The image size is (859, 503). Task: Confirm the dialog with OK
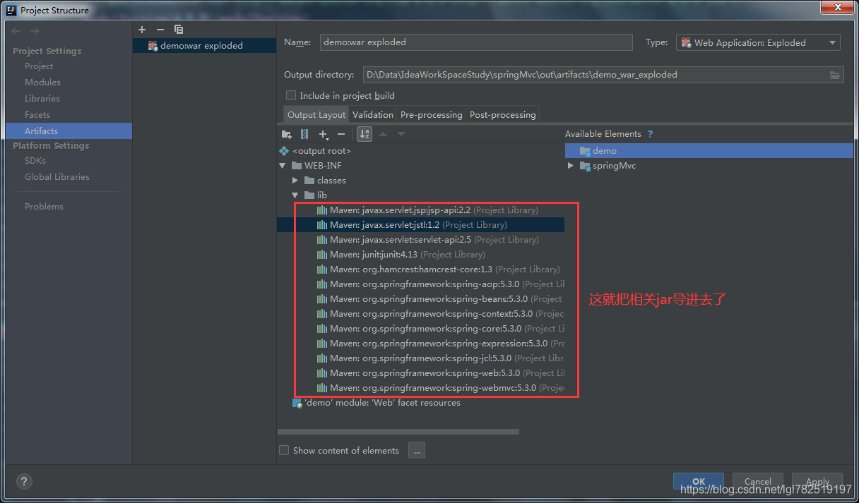pos(699,482)
